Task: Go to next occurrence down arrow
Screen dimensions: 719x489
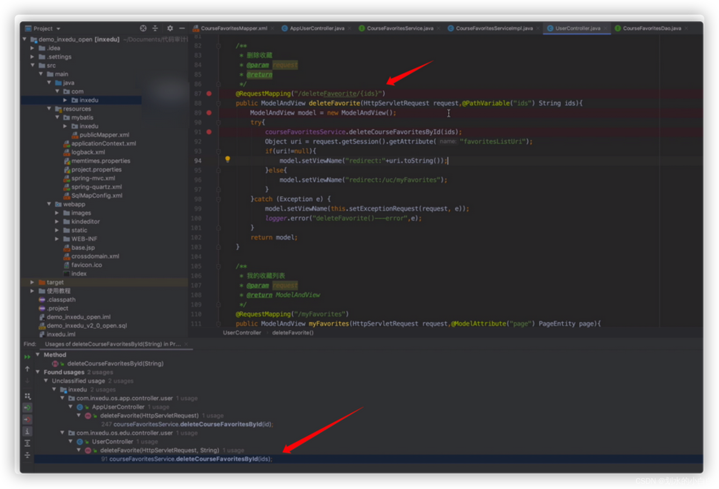Action: tap(27, 380)
